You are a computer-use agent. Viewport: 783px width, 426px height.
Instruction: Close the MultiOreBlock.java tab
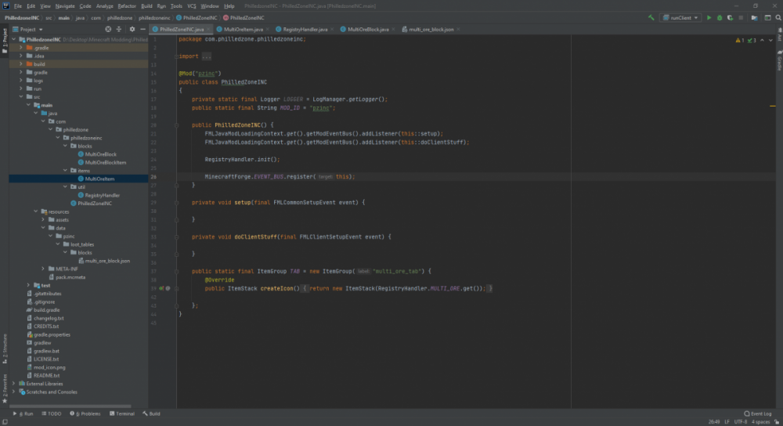(394, 30)
